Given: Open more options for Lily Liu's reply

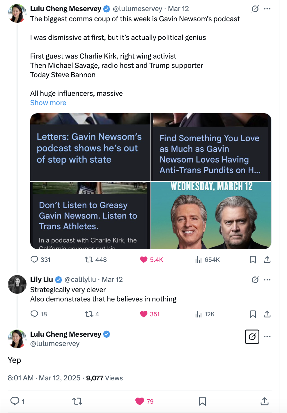Looking at the screenshot, I should (x=267, y=280).
